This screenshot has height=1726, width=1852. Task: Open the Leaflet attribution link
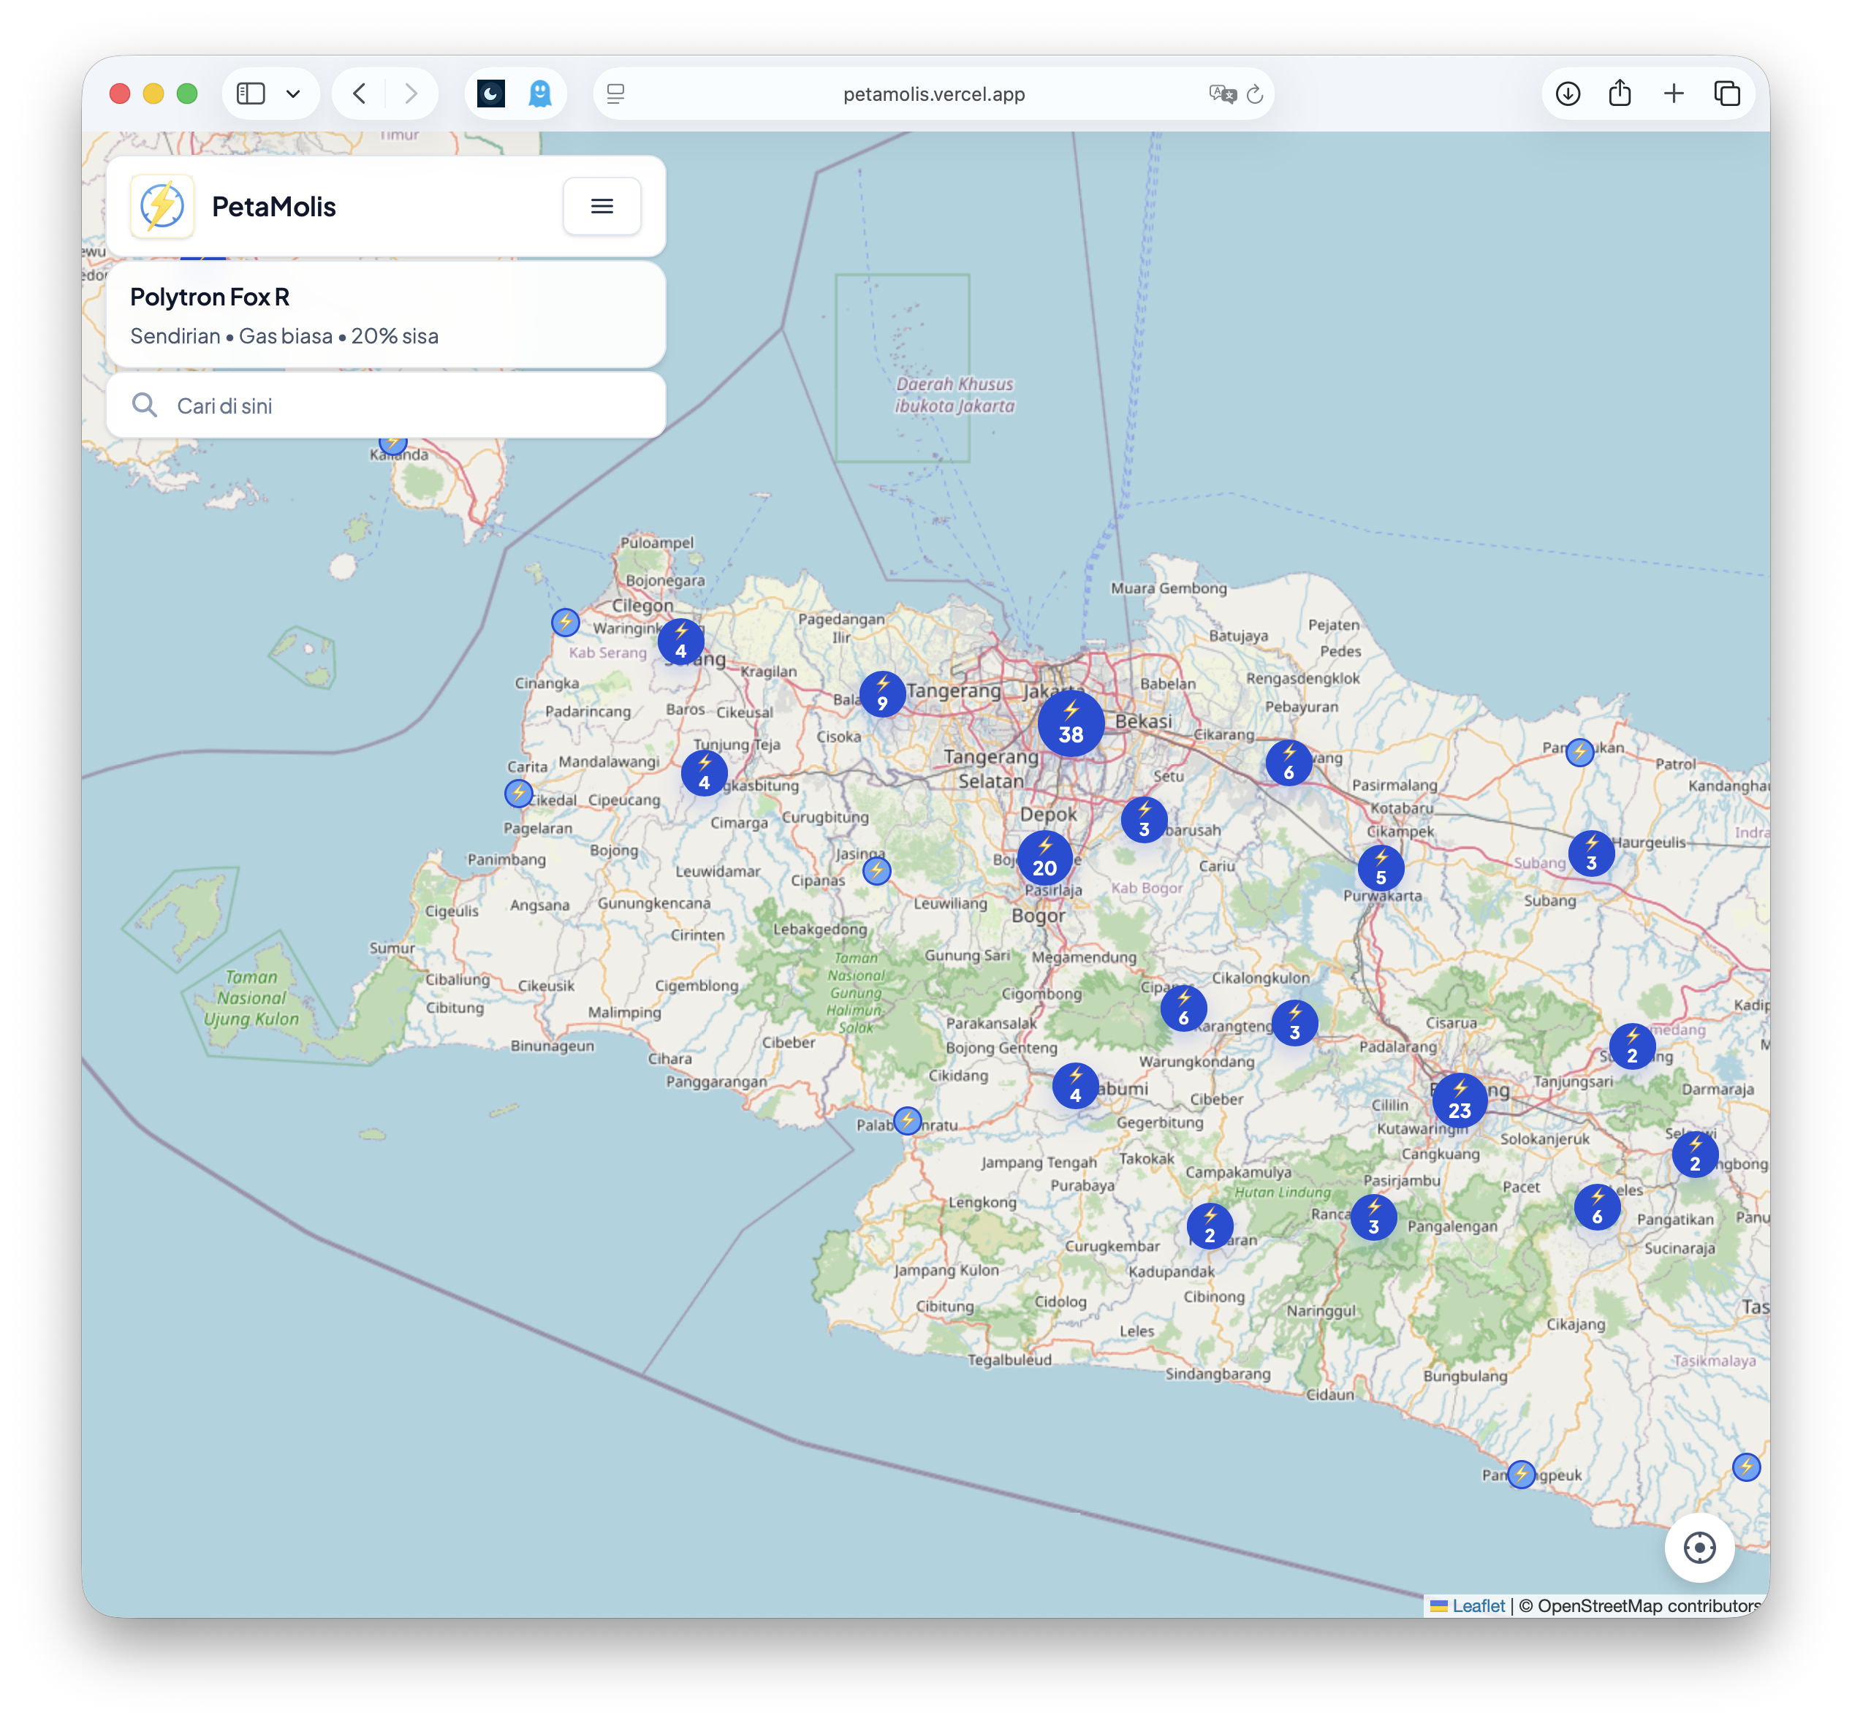pyautogui.click(x=1479, y=1605)
